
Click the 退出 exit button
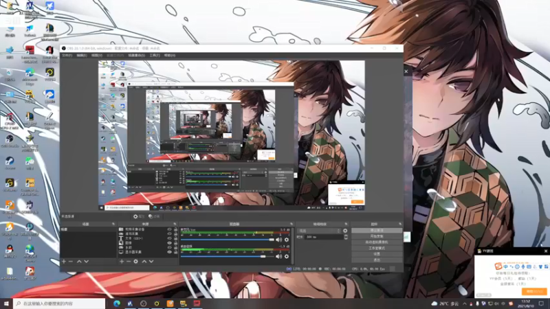coord(377,260)
